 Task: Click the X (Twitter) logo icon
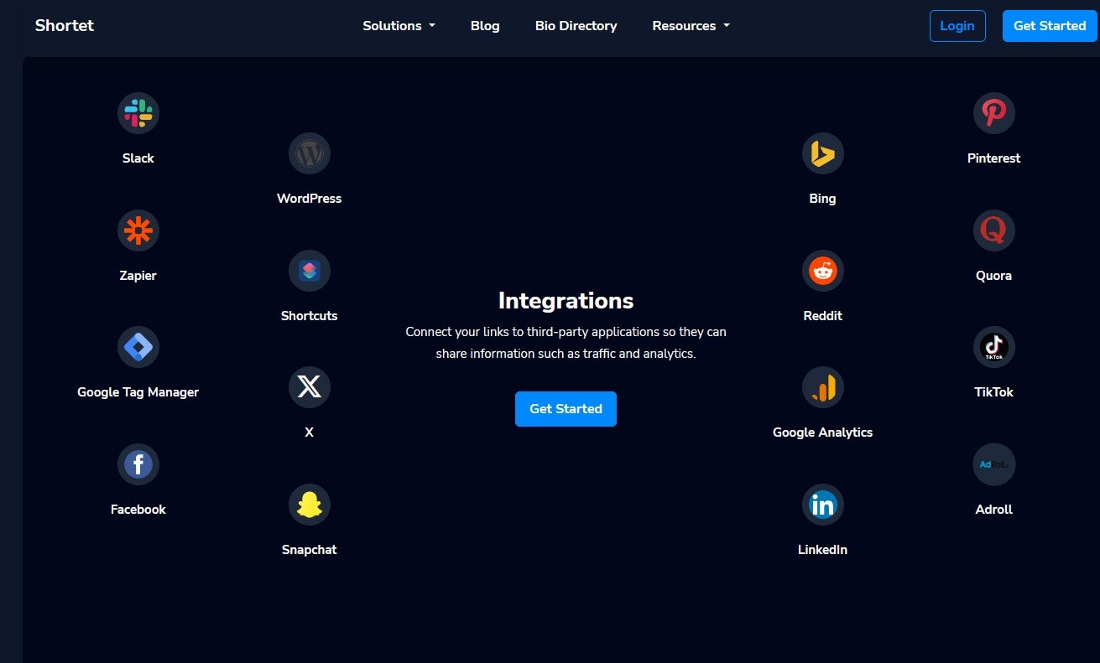click(x=310, y=387)
